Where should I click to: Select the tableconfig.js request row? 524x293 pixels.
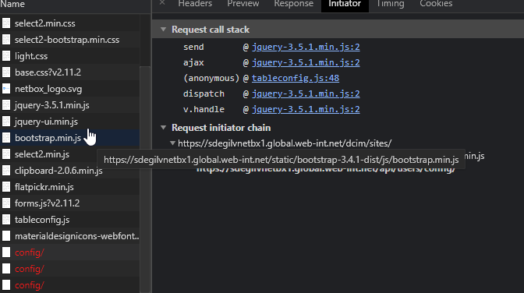point(70,220)
